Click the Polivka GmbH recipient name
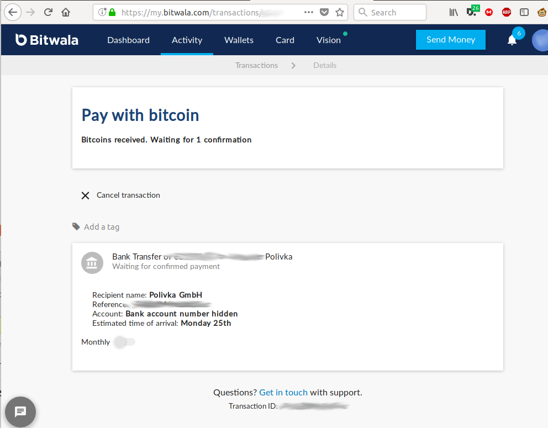 (x=176, y=295)
